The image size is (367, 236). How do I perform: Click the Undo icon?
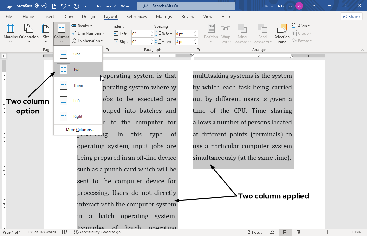[62, 6]
